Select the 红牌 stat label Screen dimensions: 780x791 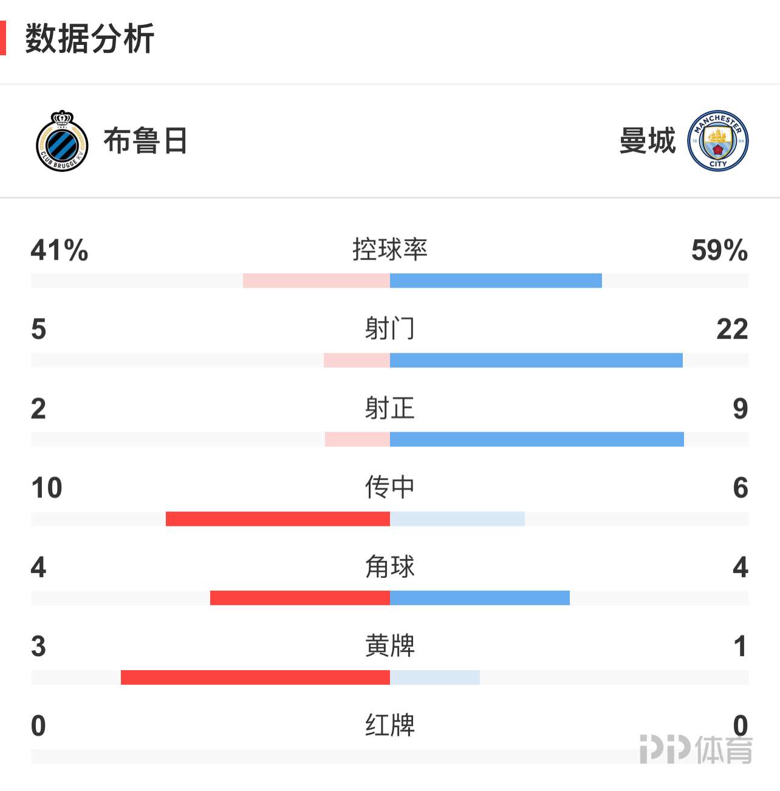coord(390,725)
